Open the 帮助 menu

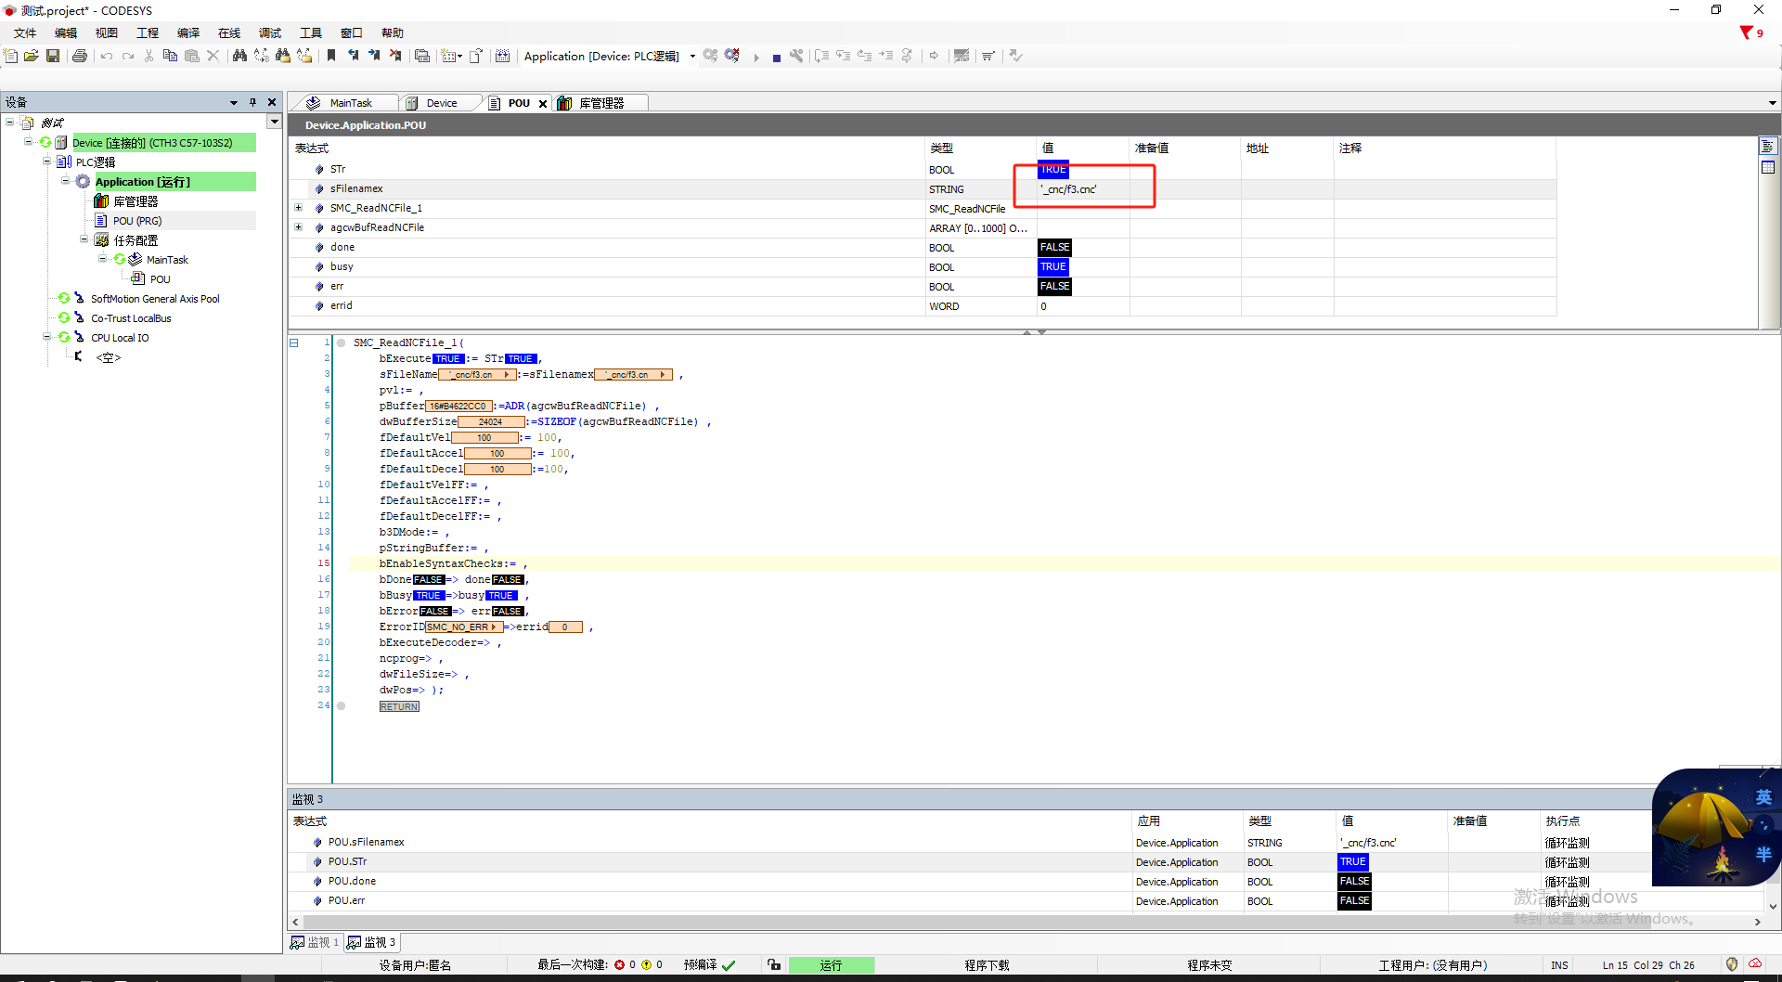(x=393, y=32)
